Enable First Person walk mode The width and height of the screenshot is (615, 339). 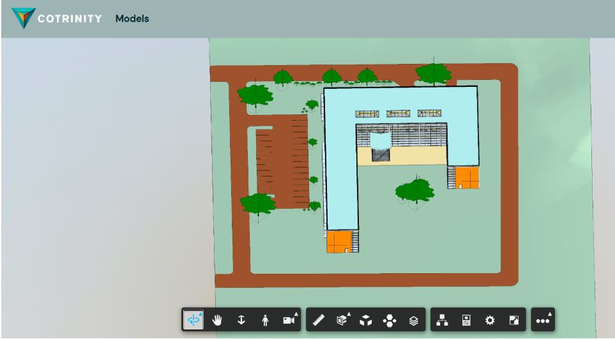pos(265,320)
